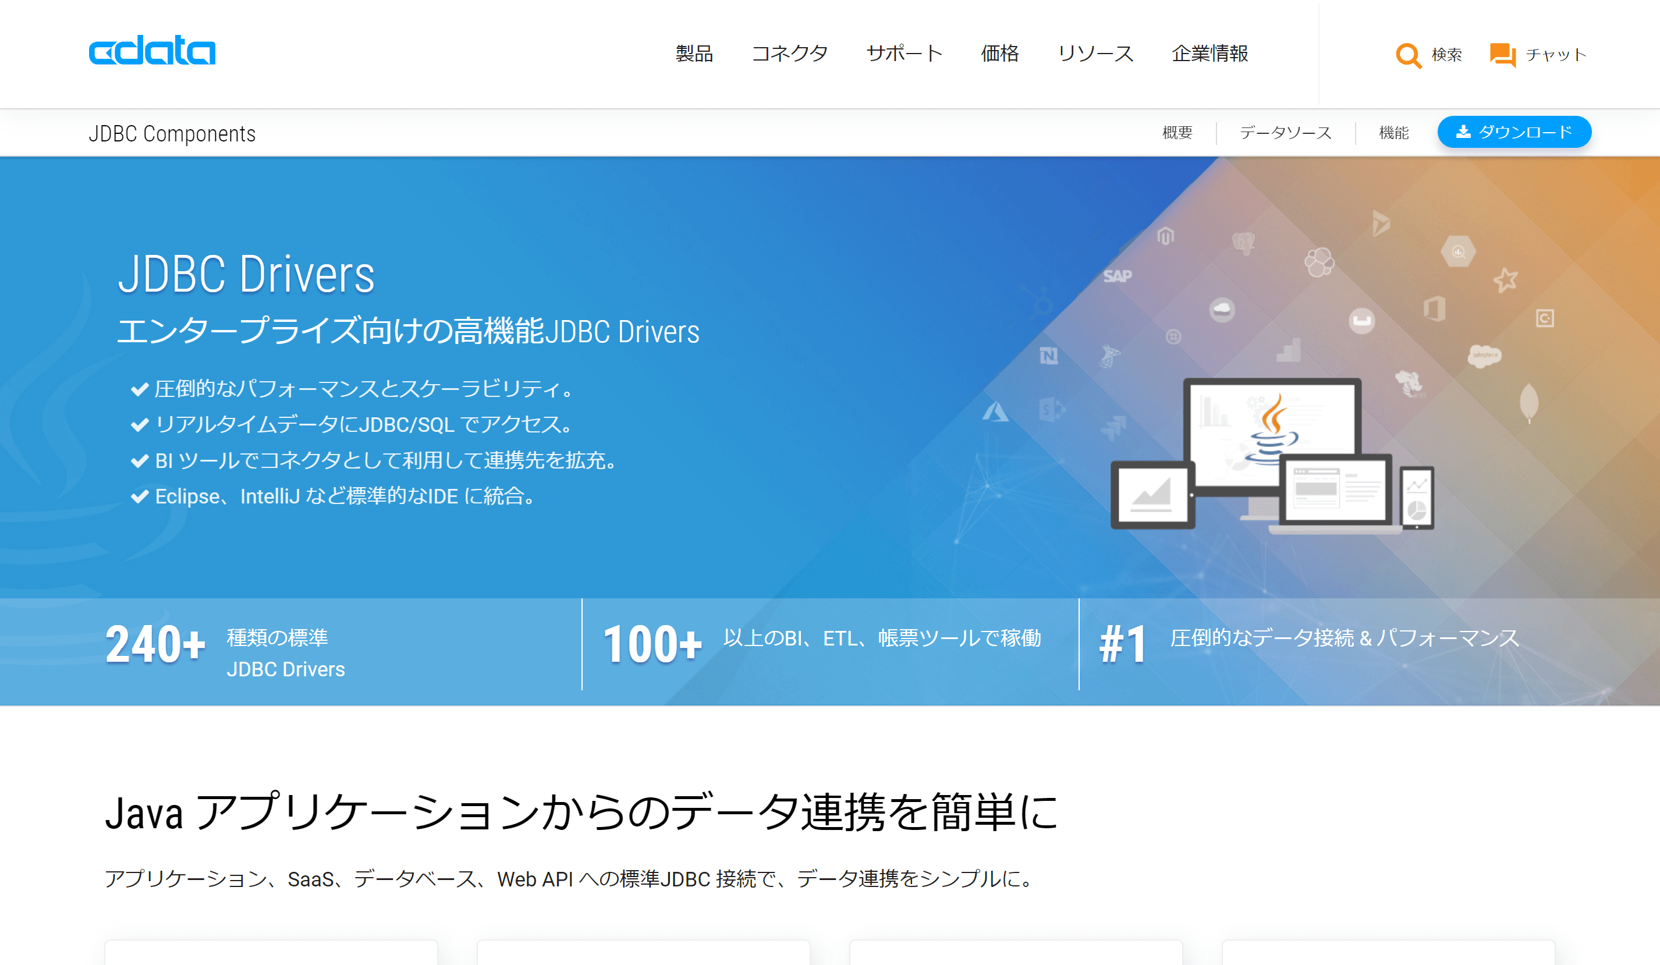
Task: Click the Azure triangle icon
Action: point(995,413)
